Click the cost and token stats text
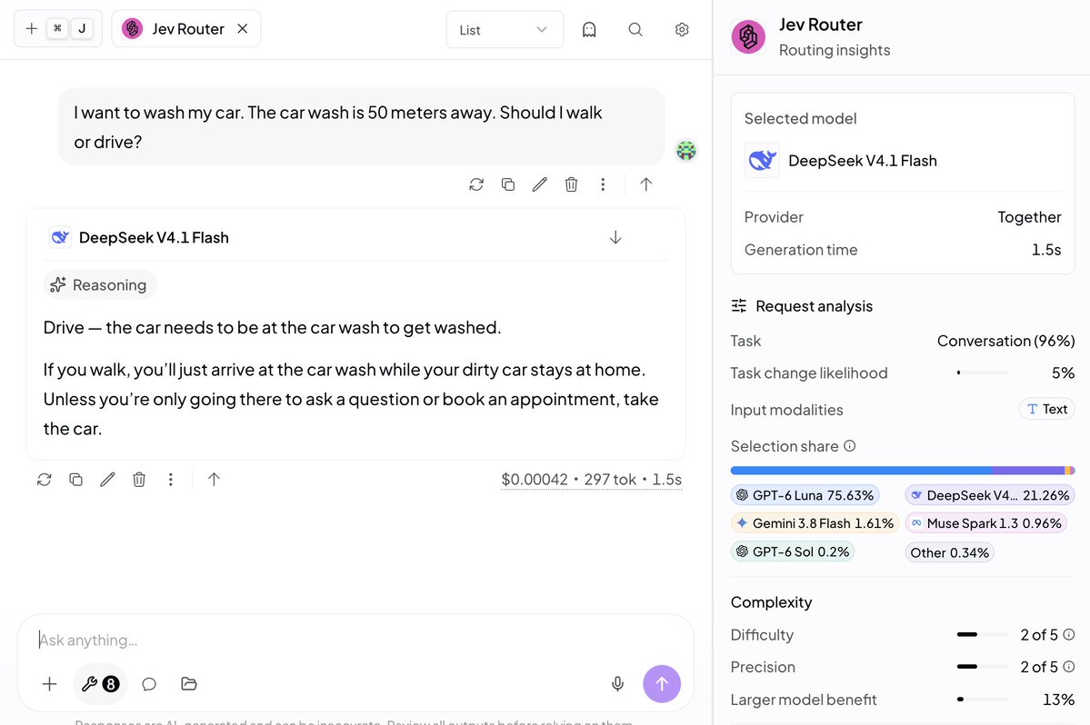This screenshot has height=725, width=1090. tap(592, 479)
